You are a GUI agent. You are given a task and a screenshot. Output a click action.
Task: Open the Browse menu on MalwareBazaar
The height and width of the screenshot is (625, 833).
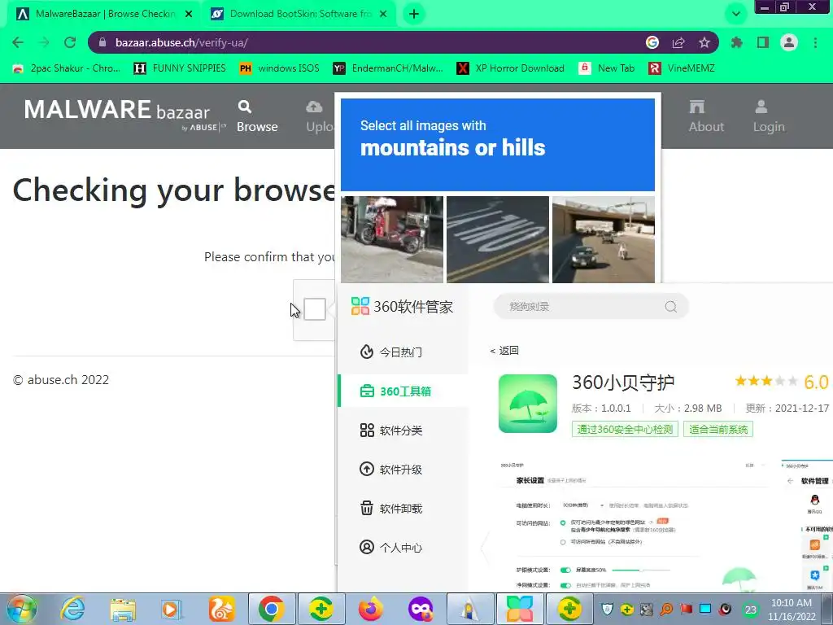click(x=257, y=116)
